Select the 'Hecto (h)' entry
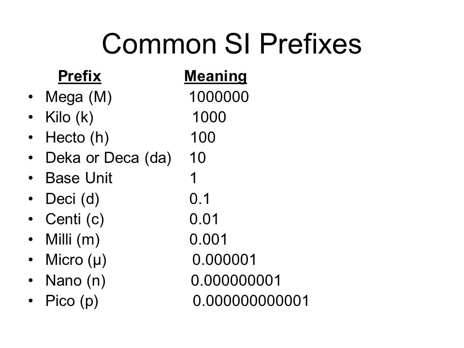The height and width of the screenshot is (348, 464). point(77,138)
